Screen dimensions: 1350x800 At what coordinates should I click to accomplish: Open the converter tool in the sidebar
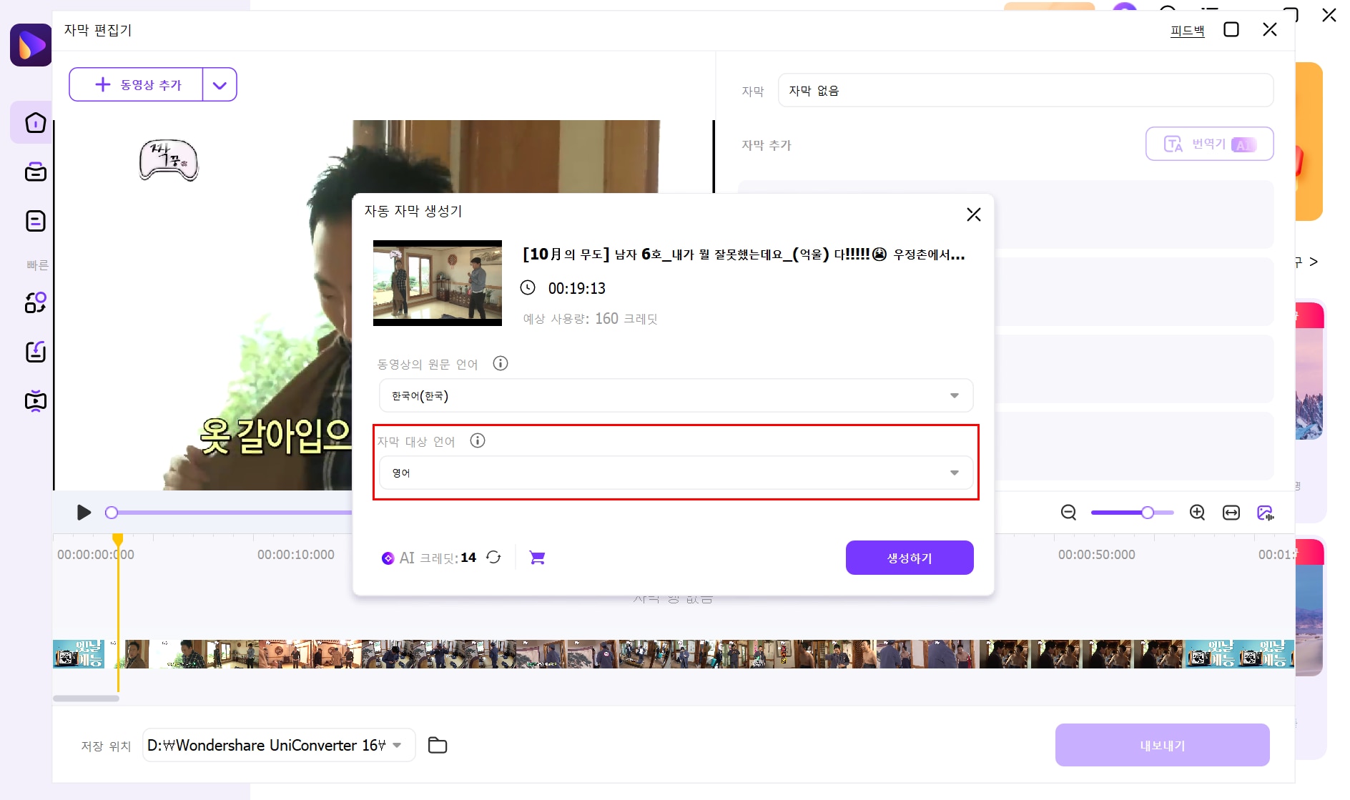click(35, 302)
